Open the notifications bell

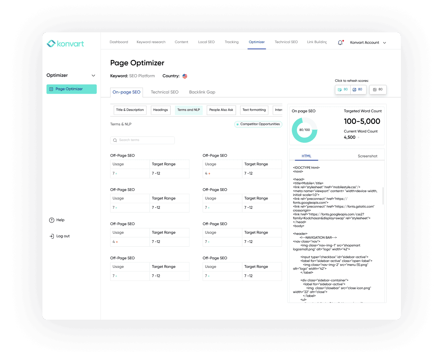pyautogui.click(x=340, y=42)
